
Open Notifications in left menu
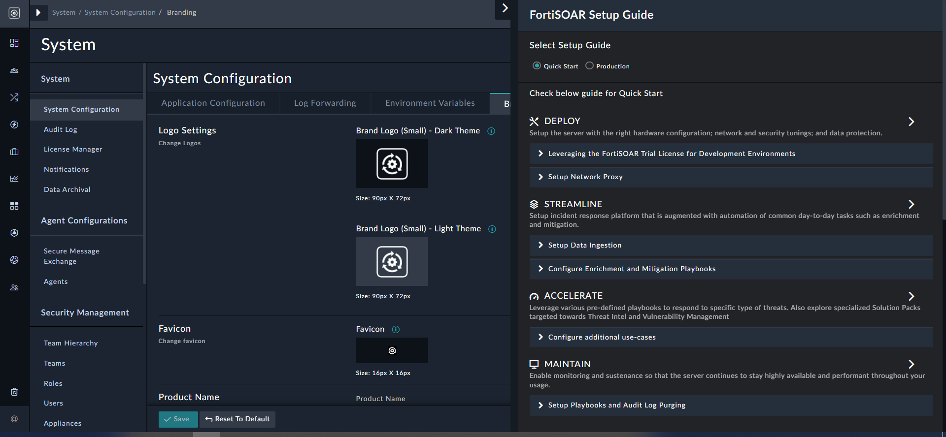67,169
